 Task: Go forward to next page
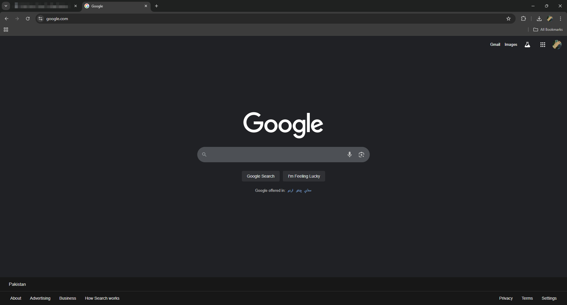click(17, 19)
